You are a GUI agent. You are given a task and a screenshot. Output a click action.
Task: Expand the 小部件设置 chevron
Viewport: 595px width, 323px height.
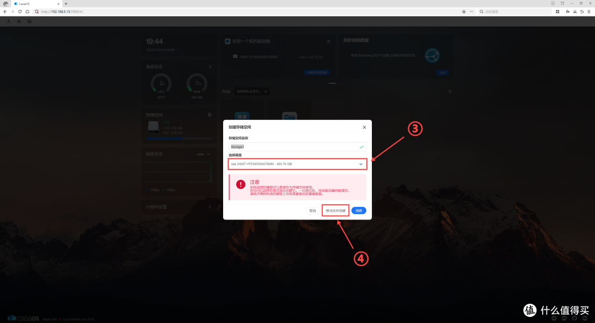209,206
